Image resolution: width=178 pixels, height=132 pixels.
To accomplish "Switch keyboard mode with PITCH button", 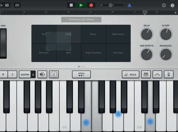I will click(81, 74).
